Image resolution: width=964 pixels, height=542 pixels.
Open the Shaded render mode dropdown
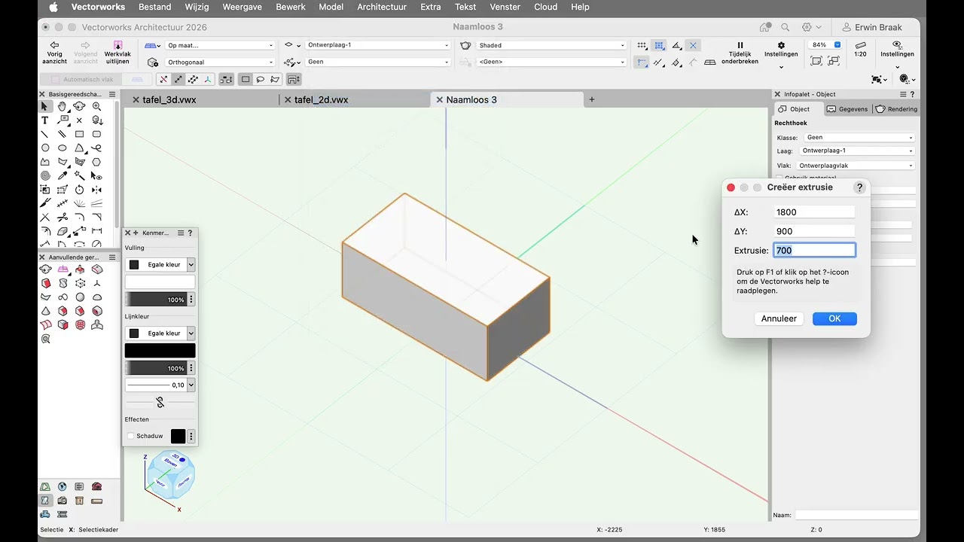(551, 45)
